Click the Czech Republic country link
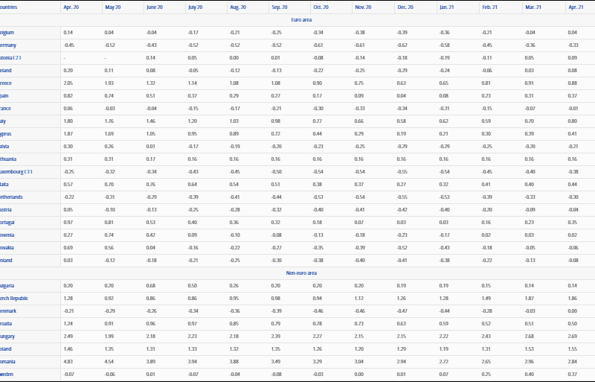The height and width of the screenshot is (382, 595). tap(16, 298)
